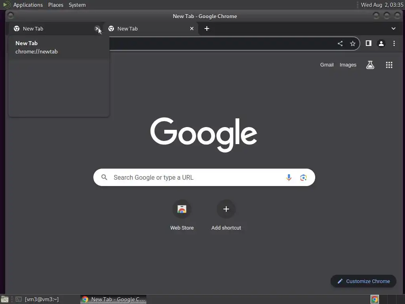Open Gmail link
The image size is (405, 304).
pos(327,65)
